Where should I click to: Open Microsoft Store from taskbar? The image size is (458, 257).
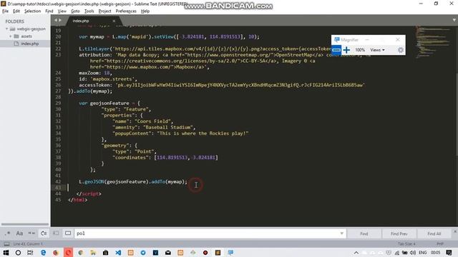coord(105,252)
